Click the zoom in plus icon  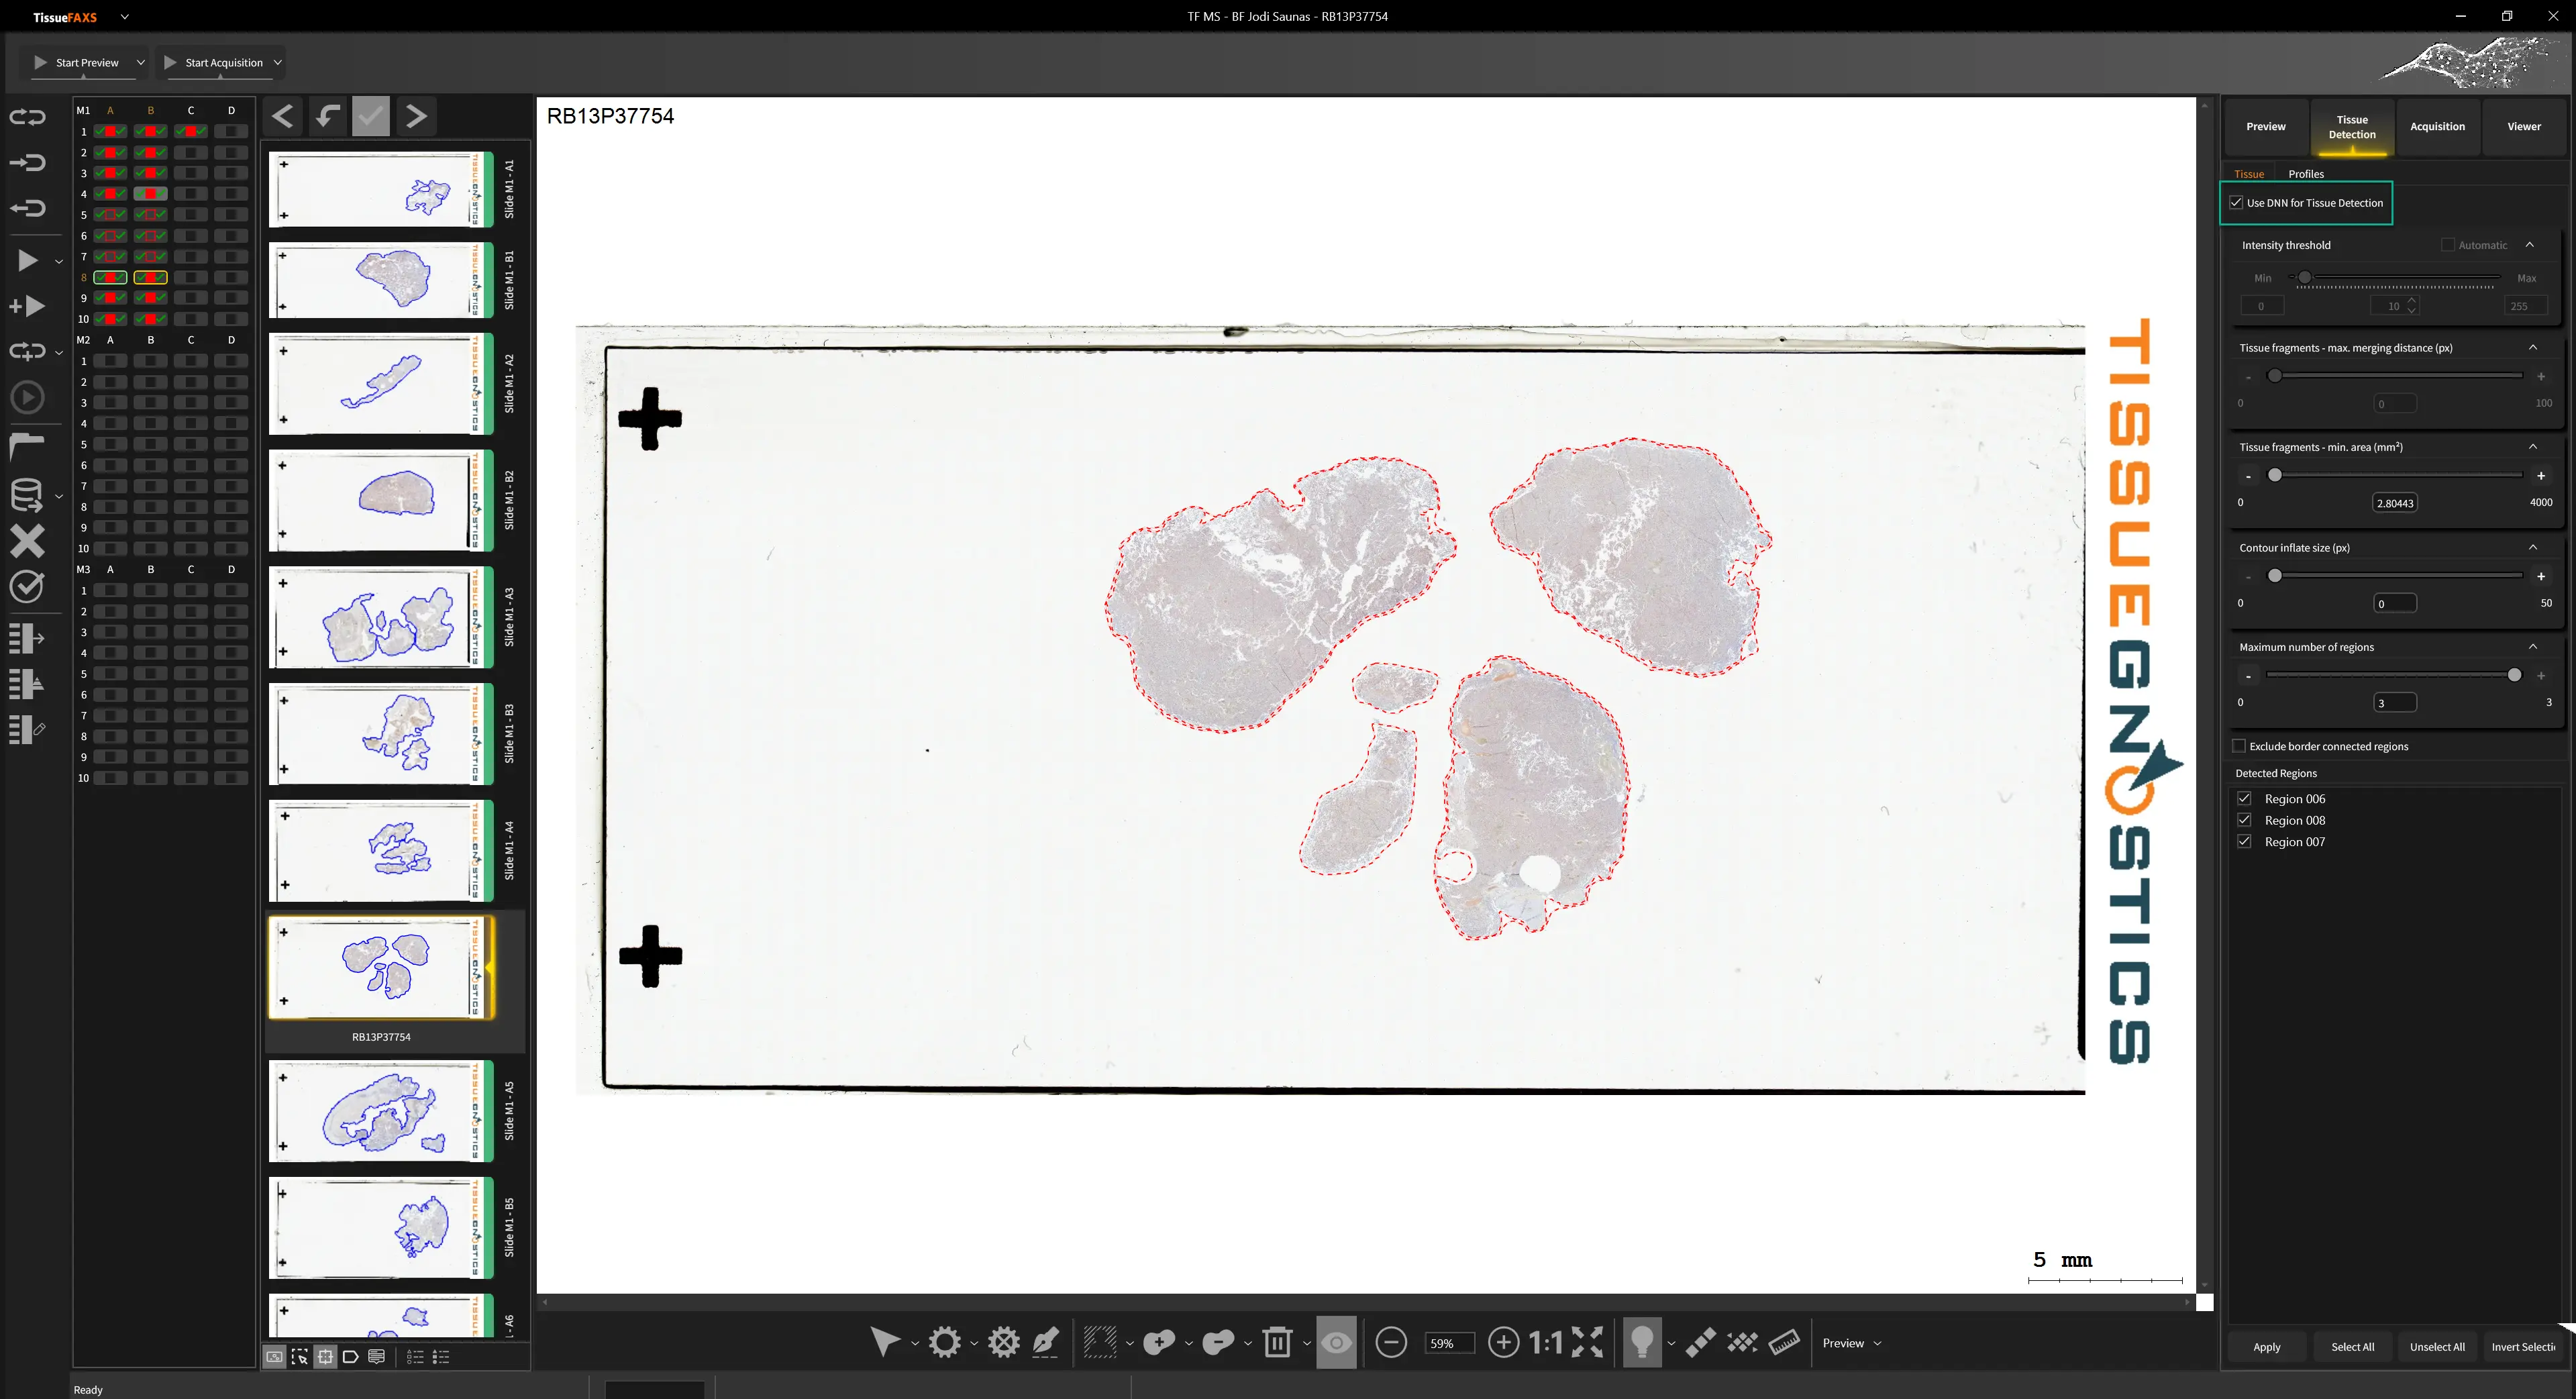pyautogui.click(x=1503, y=1342)
